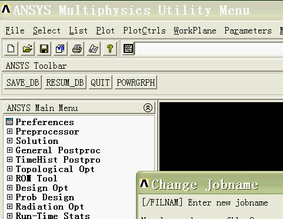The width and height of the screenshot is (283, 219).
Task: Click the '[/FILNAM] Enter new jobname' text
Action: (x=205, y=203)
